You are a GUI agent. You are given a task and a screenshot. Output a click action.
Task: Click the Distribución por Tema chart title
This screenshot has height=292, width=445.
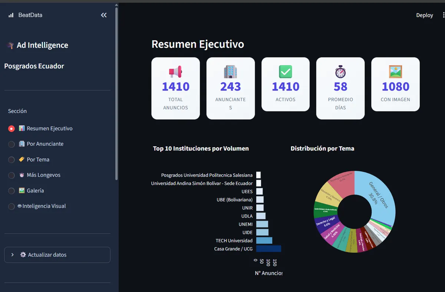(322, 148)
